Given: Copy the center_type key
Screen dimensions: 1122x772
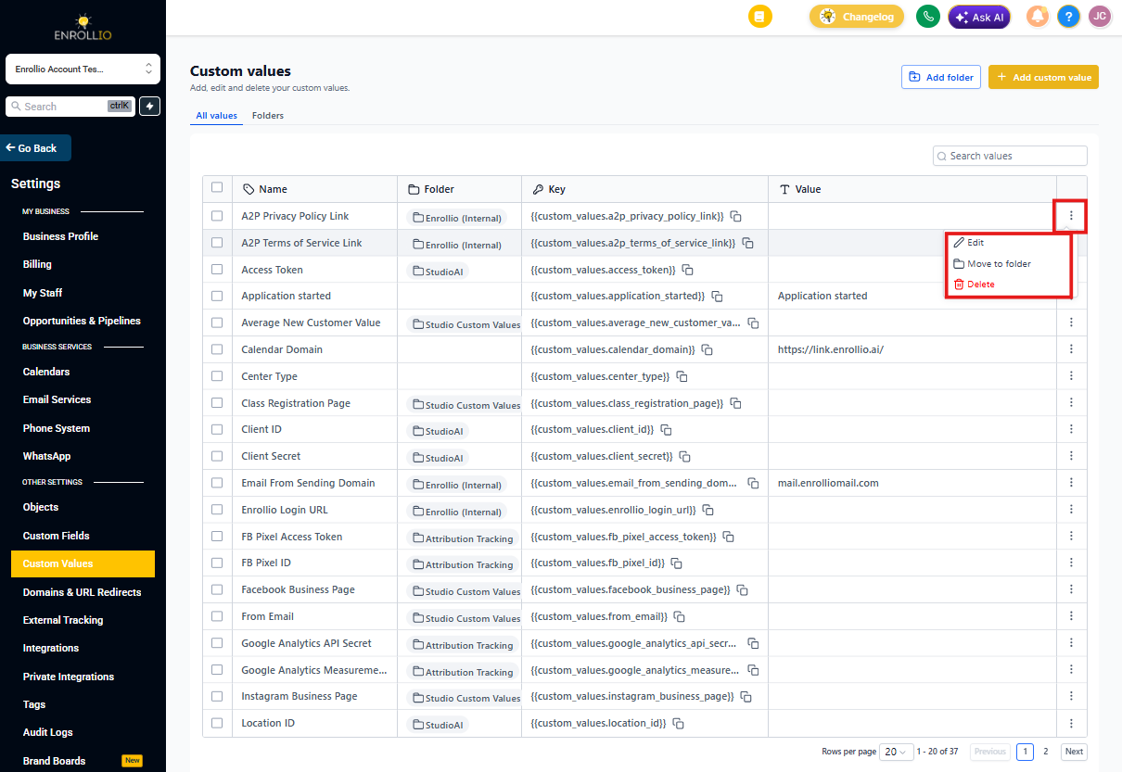Looking at the screenshot, I should 682,377.
